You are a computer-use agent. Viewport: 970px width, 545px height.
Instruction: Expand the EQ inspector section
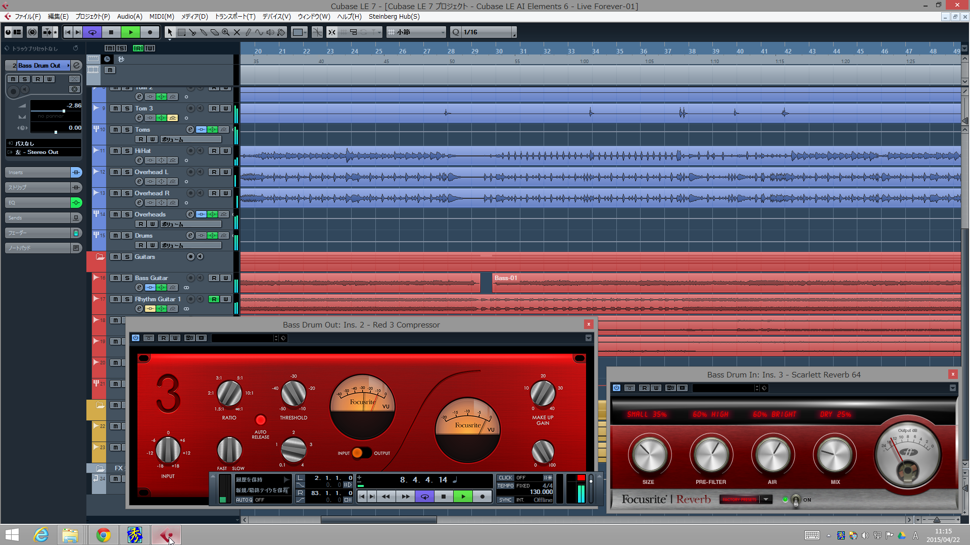pyautogui.click(x=38, y=203)
